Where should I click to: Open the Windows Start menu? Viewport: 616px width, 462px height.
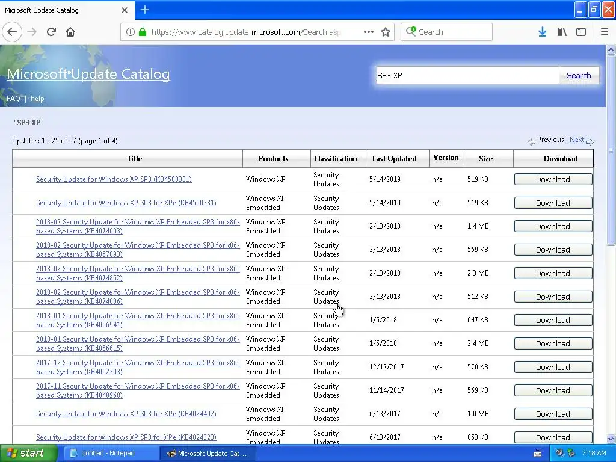click(29, 453)
